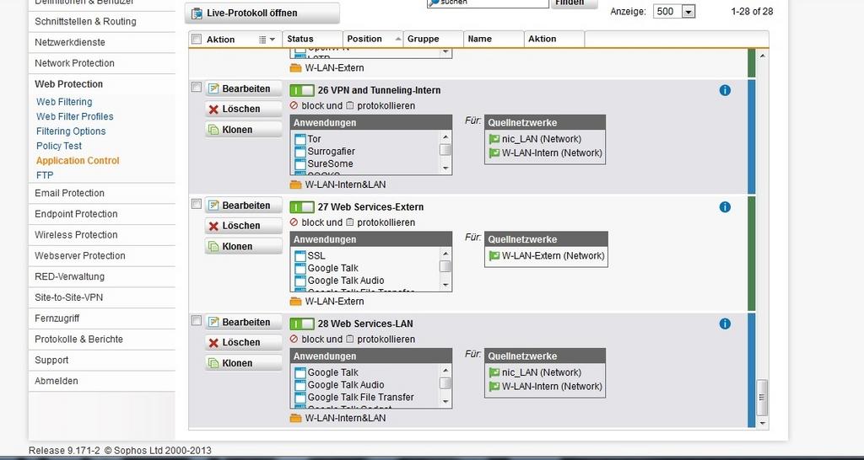Click Live-Protokoll öffnen button
The width and height of the screenshot is (864, 460).
point(262,13)
